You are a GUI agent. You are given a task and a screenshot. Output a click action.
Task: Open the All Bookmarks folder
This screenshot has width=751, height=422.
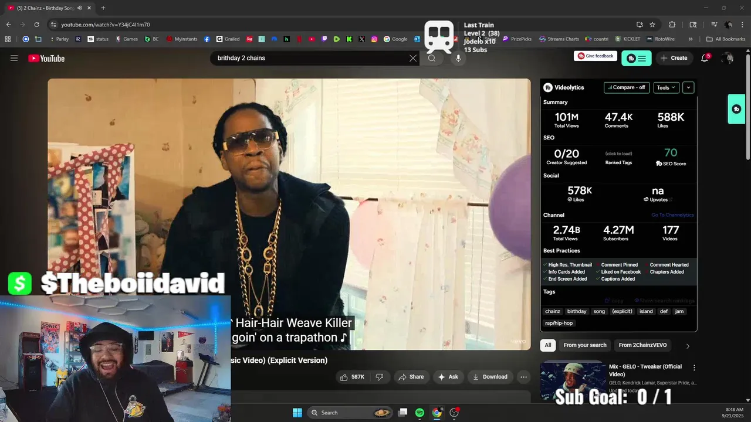(x=726, y=39)
